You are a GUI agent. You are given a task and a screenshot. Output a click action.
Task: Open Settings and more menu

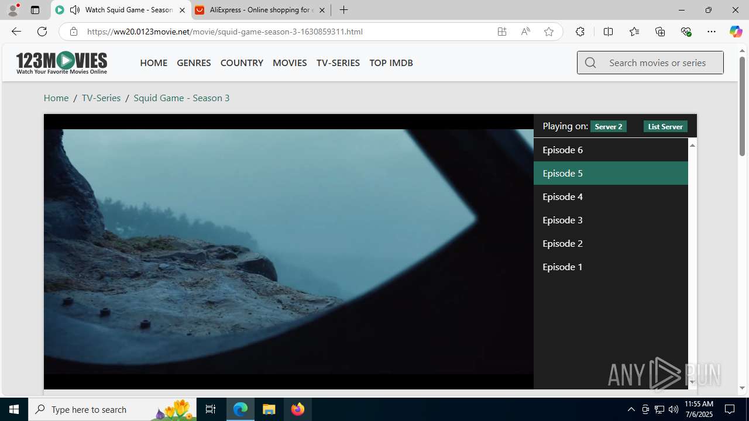[712, 32]
